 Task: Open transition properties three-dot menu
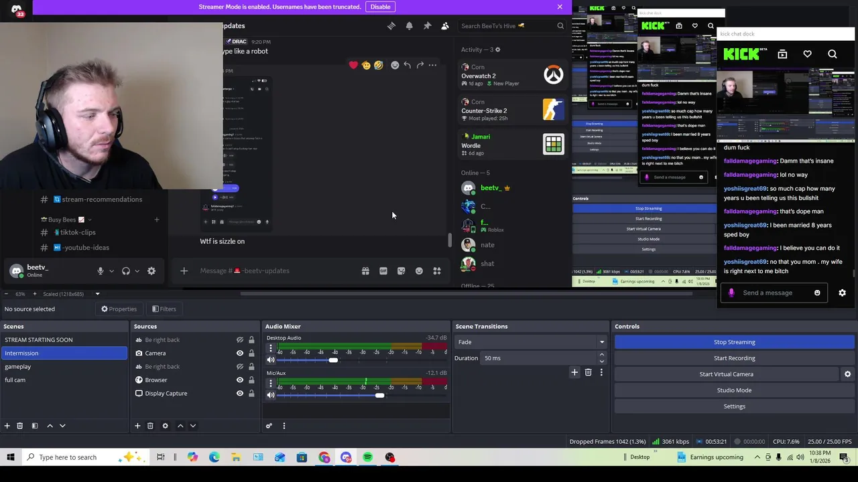tap(601, 372)
